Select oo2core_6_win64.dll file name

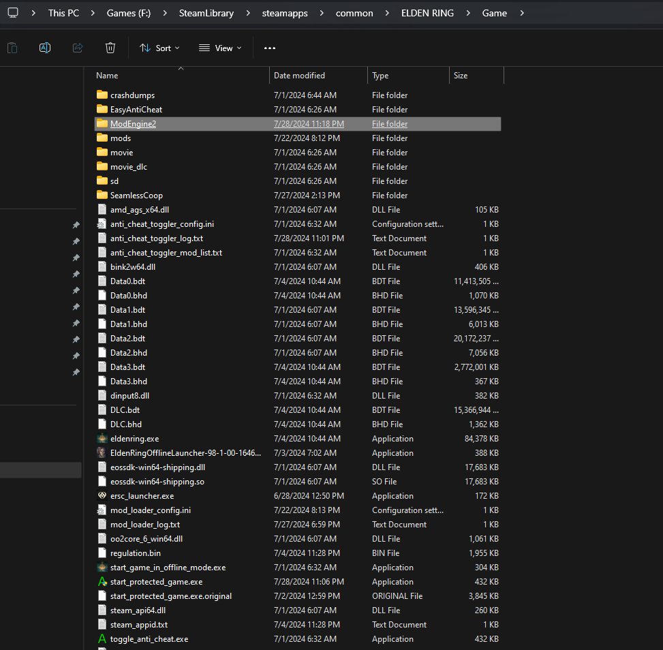tap(147, 539)
